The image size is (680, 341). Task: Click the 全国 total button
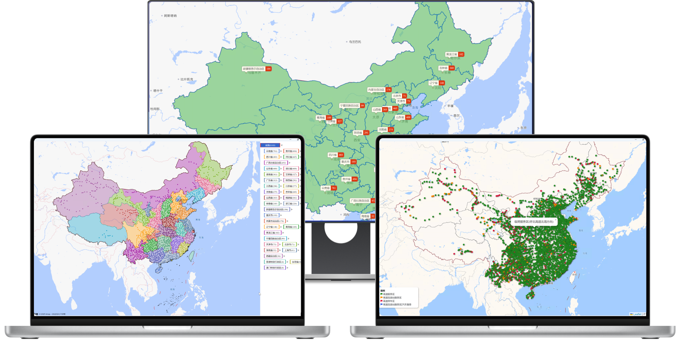[270, 145]
